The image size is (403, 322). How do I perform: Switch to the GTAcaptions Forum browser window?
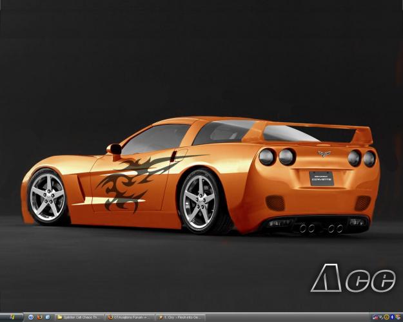click(130, 317)
